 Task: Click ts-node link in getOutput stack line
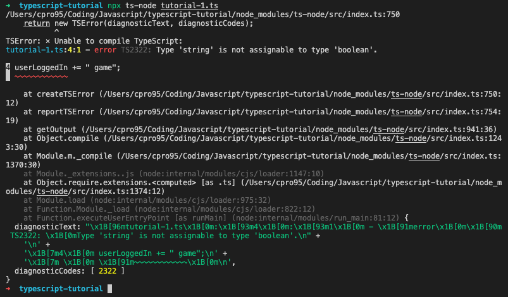389,130
